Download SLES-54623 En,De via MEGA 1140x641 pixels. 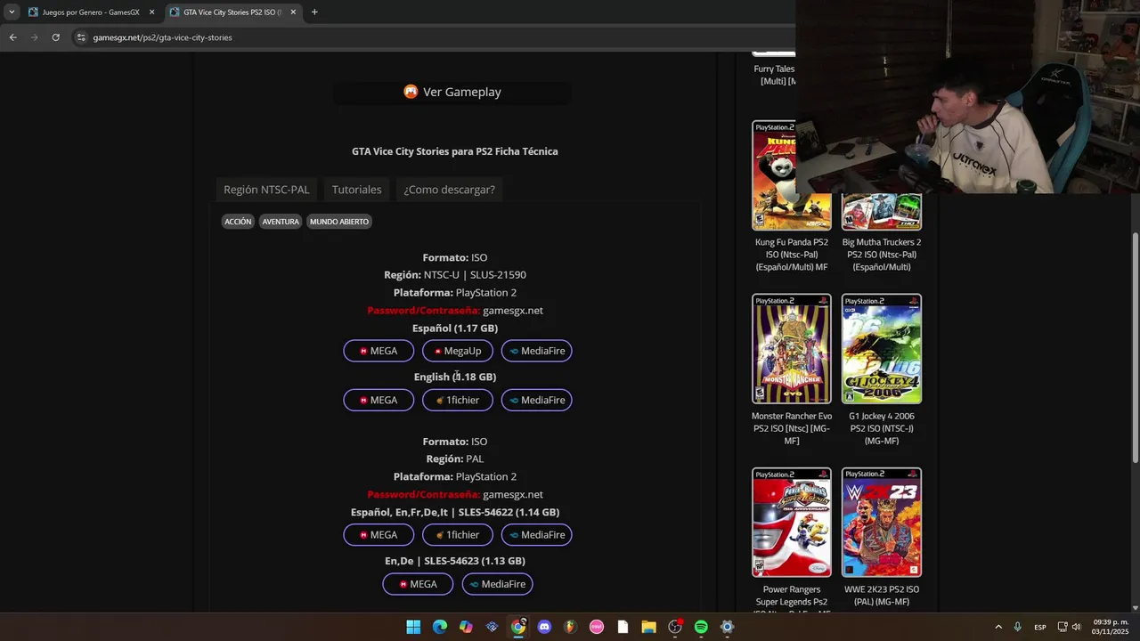[418, 584]
